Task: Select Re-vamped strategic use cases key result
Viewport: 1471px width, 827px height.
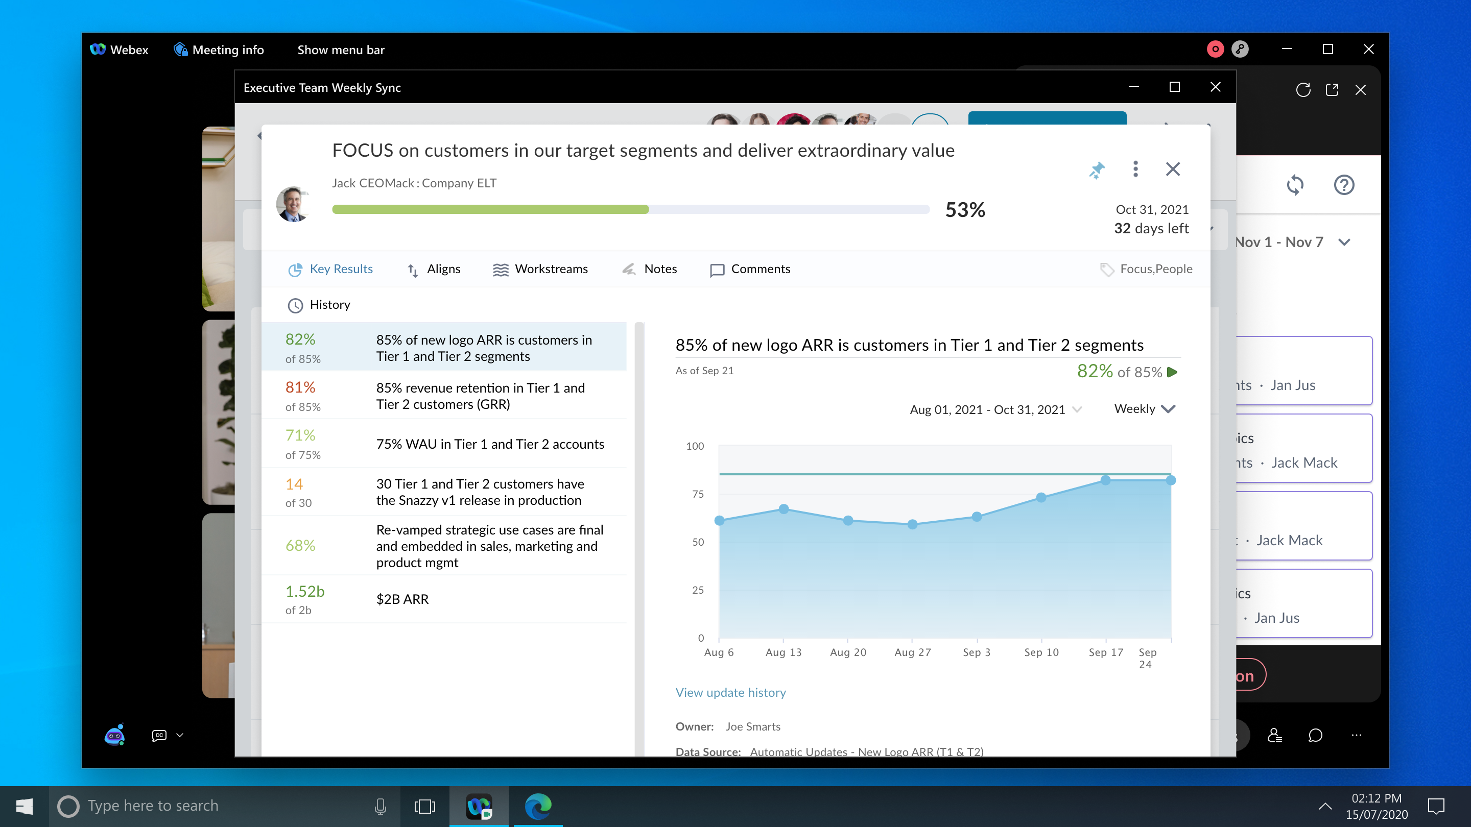Action: 444,546
